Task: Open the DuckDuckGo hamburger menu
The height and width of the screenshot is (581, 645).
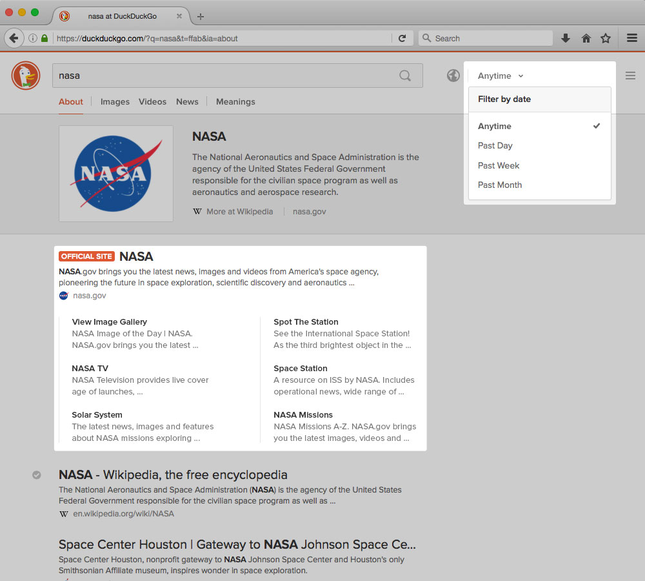Action: click(x=630, y=75)
